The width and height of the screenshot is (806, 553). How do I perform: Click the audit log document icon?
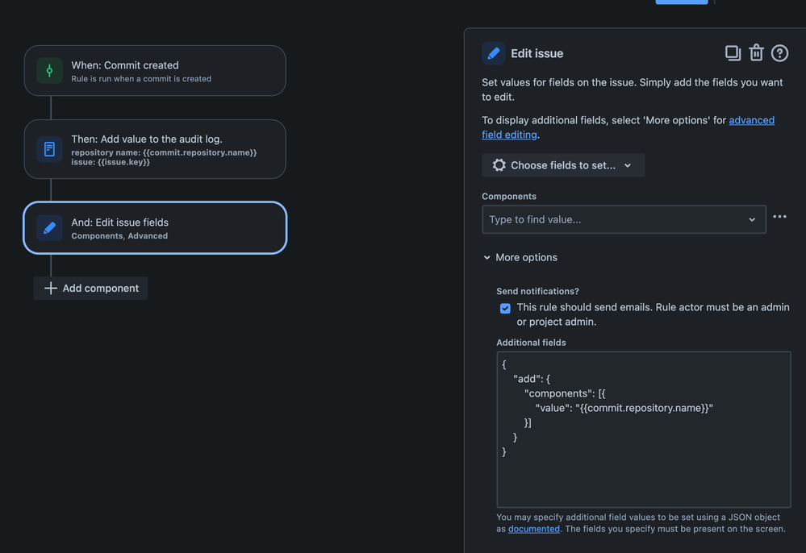49,149
